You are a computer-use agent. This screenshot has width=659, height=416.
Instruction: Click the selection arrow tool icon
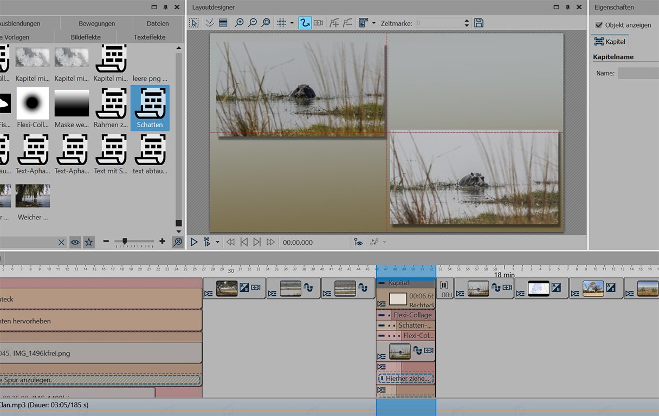point(194,23)
